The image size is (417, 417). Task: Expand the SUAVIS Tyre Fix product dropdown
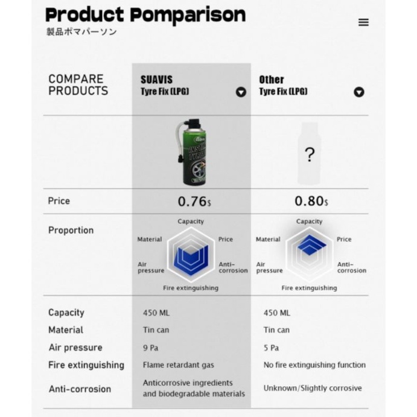click(241, 92)
